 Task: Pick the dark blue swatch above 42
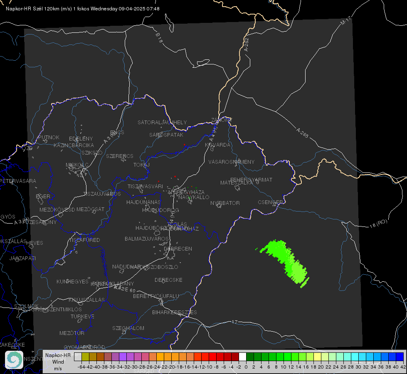coord(400,357)
